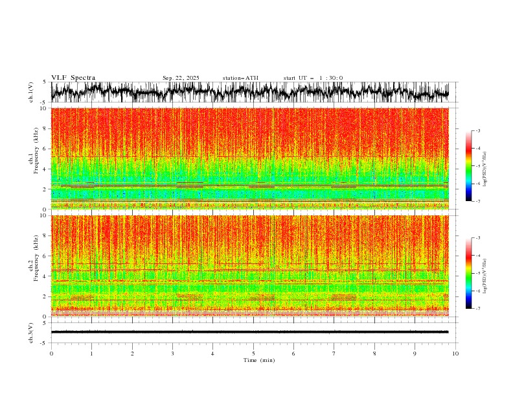
Task: Click the ch.2 frequency tick label "6"
Action: [x=45, y=256]
